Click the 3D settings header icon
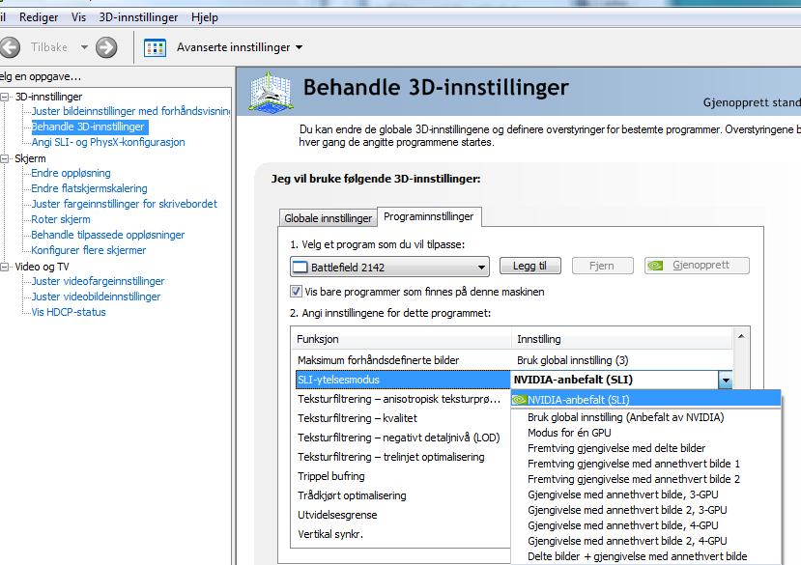The width and height of the screenshot is (801, 565). click(272, 92)
